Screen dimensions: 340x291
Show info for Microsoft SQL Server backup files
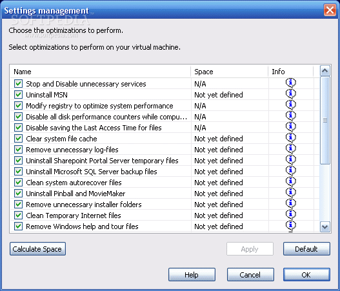tap(290, 171)
